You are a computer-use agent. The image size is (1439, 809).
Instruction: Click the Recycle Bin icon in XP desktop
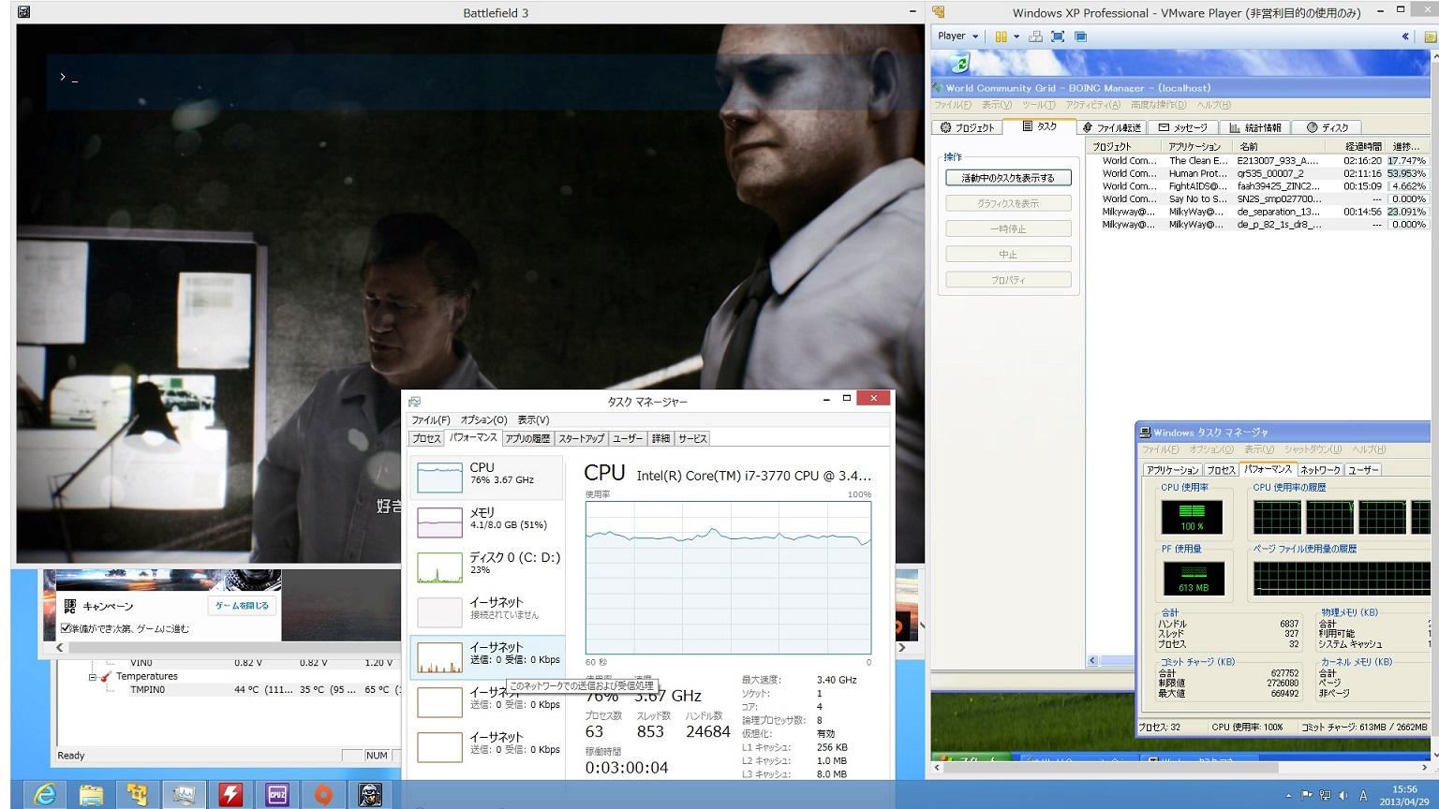tap(959, 63)
